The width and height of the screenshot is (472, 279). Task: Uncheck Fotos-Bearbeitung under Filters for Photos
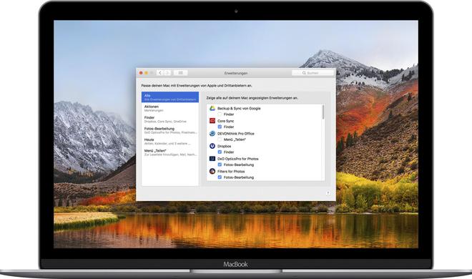coord(220,177)
